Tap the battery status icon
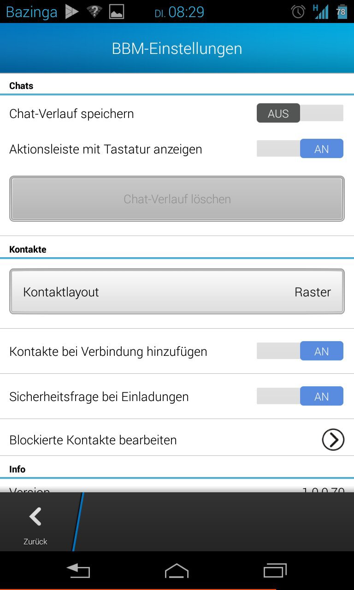 pyautogui.click(x=341, y=12)
